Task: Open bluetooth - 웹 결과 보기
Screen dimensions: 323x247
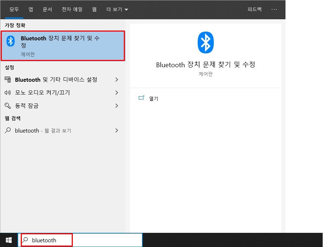Action: (62, 130)
